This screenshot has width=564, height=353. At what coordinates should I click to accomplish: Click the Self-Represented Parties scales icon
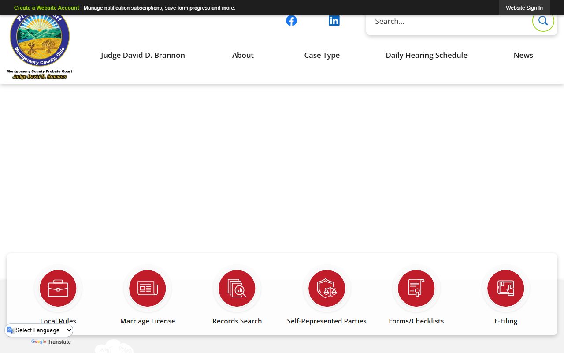tap(327, 288)
